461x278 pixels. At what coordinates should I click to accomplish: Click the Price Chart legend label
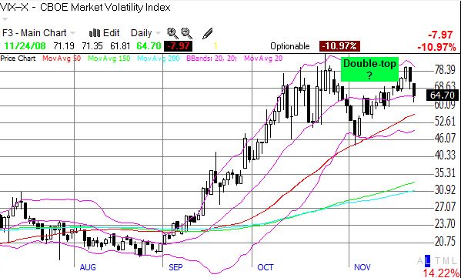18,59
